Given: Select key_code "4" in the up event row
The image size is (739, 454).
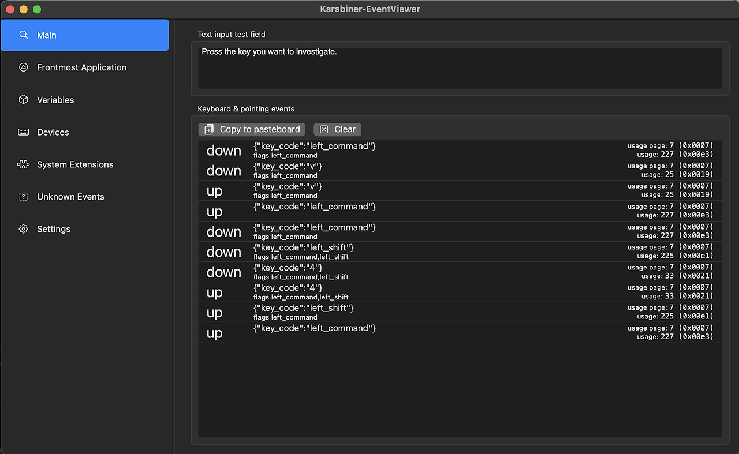Looking at the screenshot, I should [288, 288].
